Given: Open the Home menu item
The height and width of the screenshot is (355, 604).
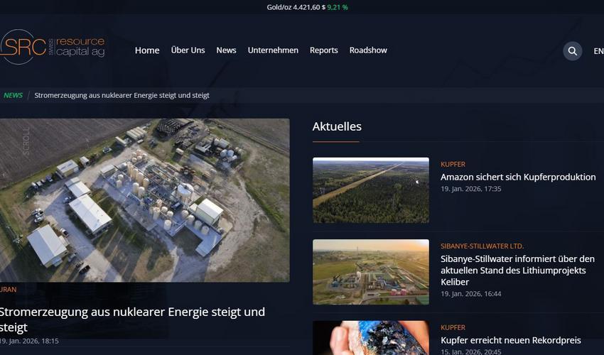Looking at the screenshot, I should point(147,50).
